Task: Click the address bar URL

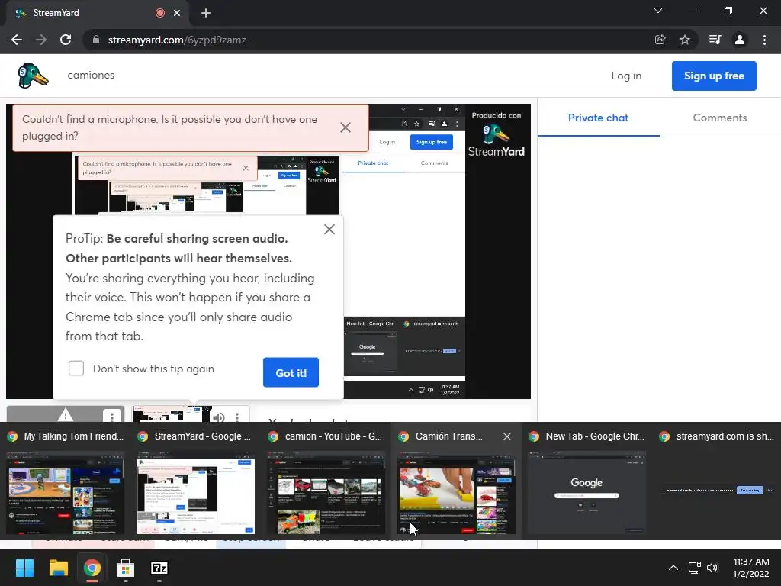Action: pyautogui.click(x=177, y=40)
